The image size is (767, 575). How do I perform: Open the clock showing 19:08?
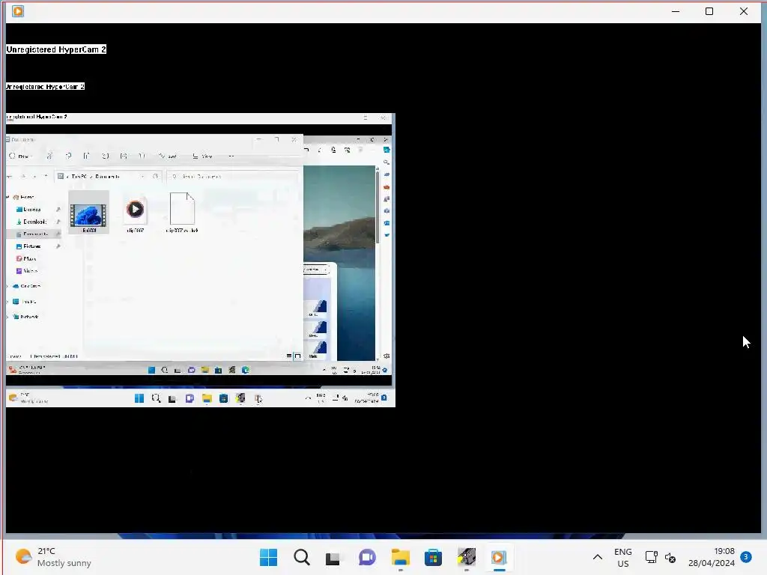pyautogui.click(x=712, y=557)
